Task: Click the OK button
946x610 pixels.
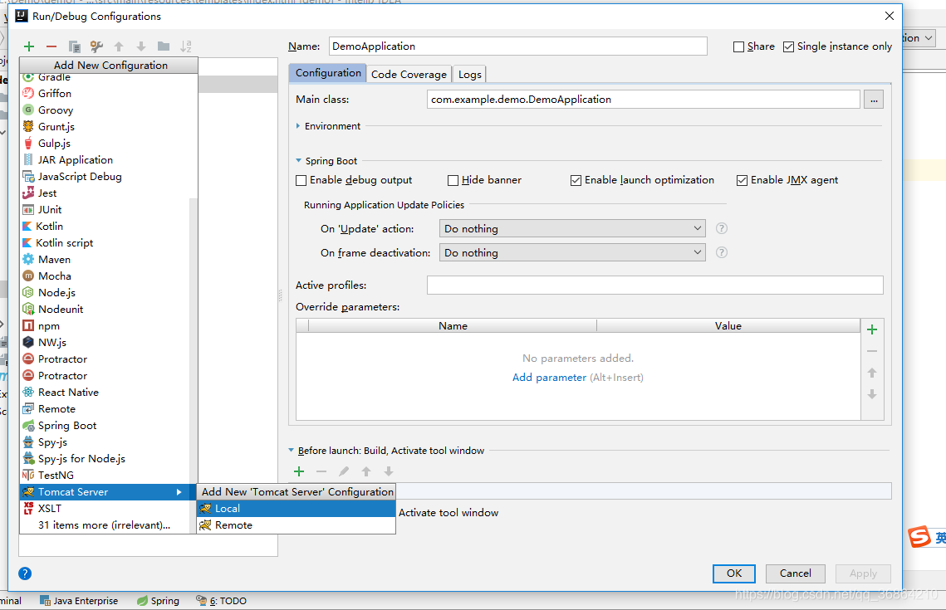Action: [x=733, y=573]
